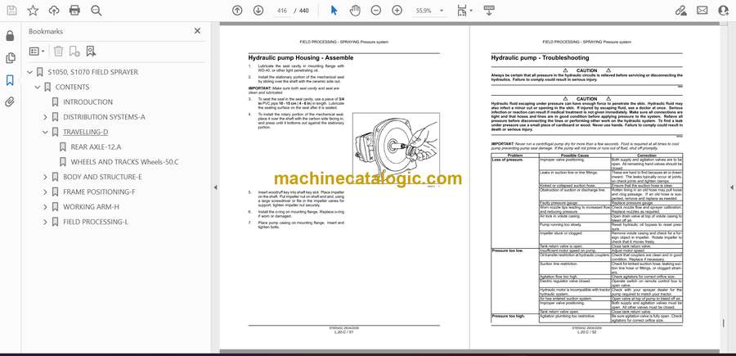The height and width of the screenshot is (356, 736).
Task: Add a new bookmark
Action: (x=74, y=52)
